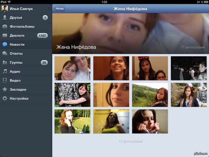Tap the user avatar of Илья Савчук
Viewport: 209px width, 157px height.
pos(5,9)
